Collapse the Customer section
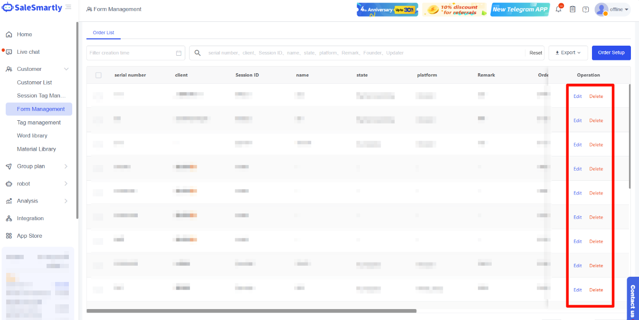Image resolution: width=639 pixels, height=320 pixels. [66, 69]
